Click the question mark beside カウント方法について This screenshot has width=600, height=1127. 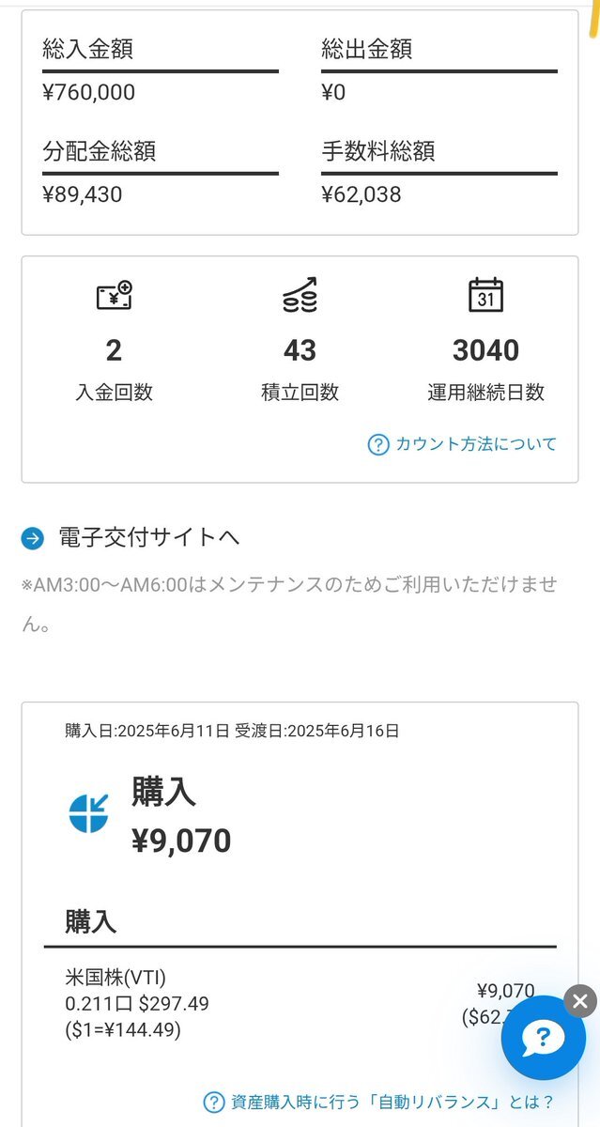pos(377,444)
